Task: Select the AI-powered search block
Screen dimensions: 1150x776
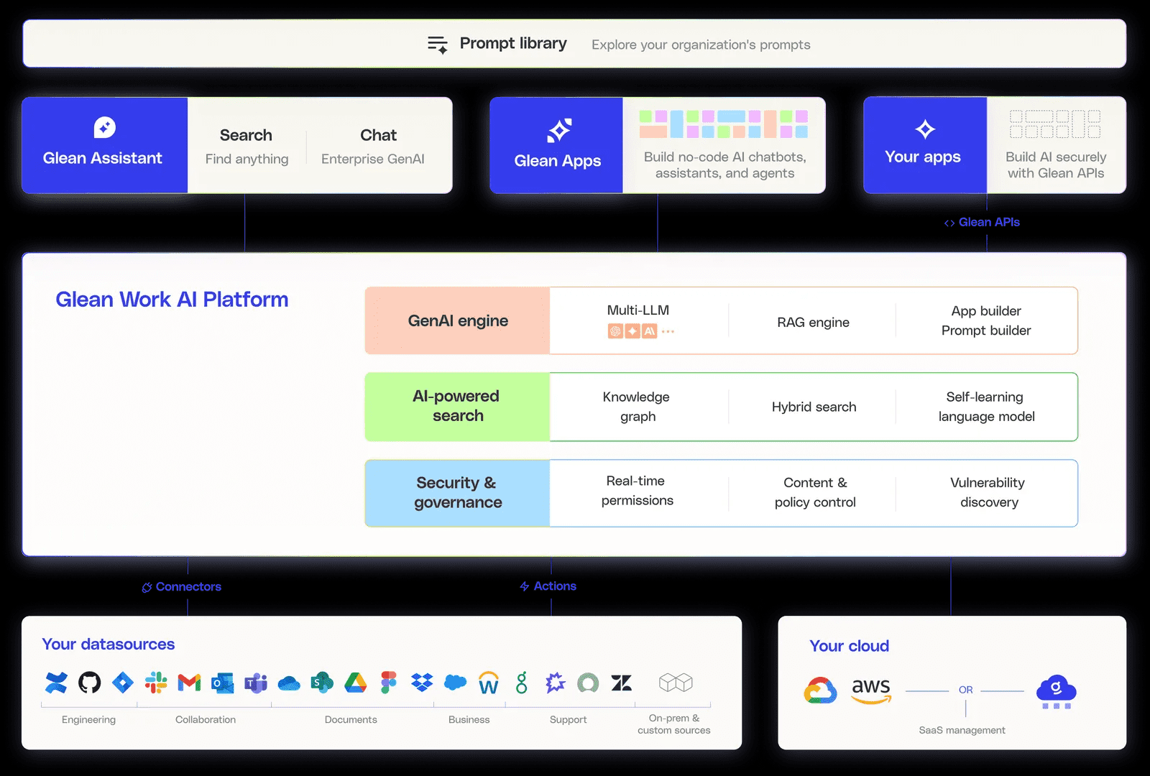Action: pyautogui.click(x=458, y=407)
